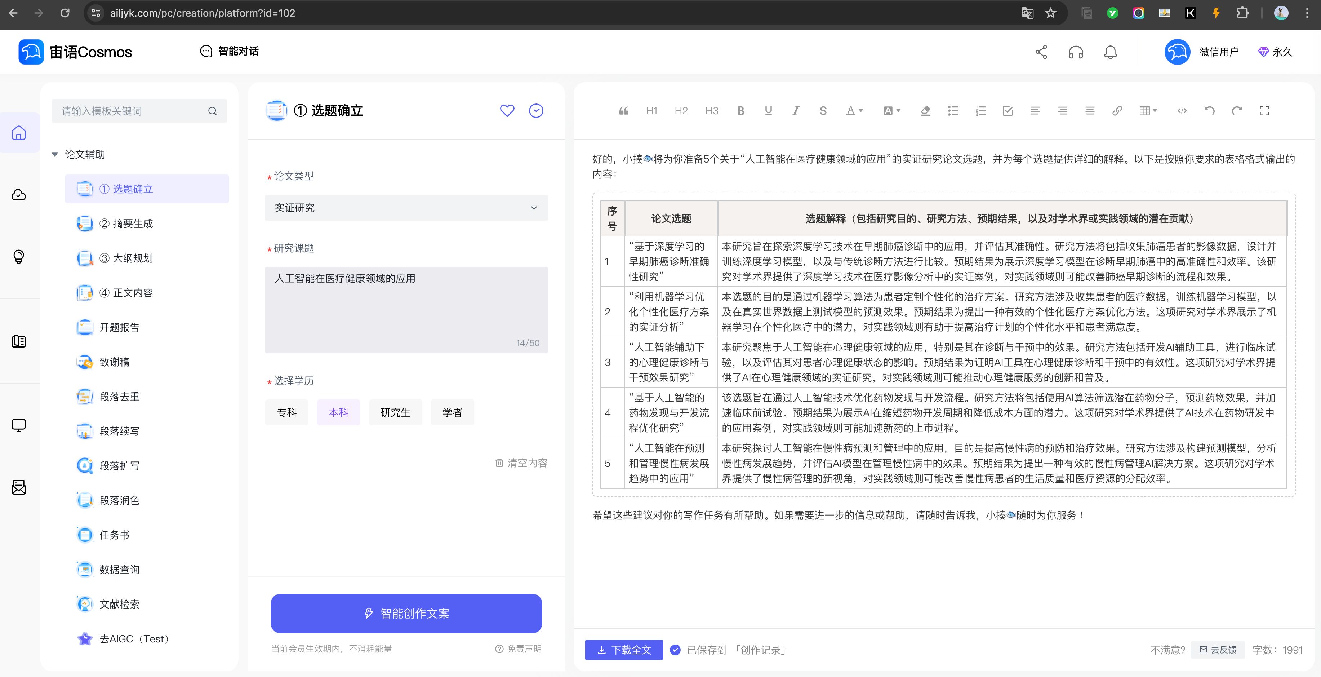This screenshot has height=677, width=1321.
Task: Click the book icon in left sidebar
Action: pyautogui.click(x=19, y=341)
